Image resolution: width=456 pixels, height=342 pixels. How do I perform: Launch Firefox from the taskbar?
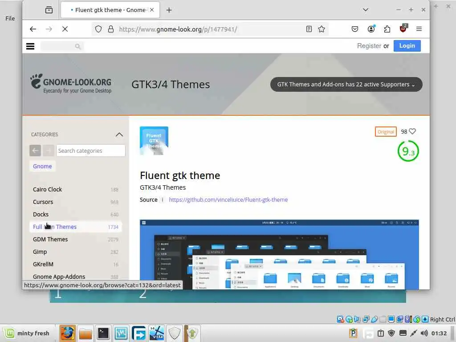[68, 333]
